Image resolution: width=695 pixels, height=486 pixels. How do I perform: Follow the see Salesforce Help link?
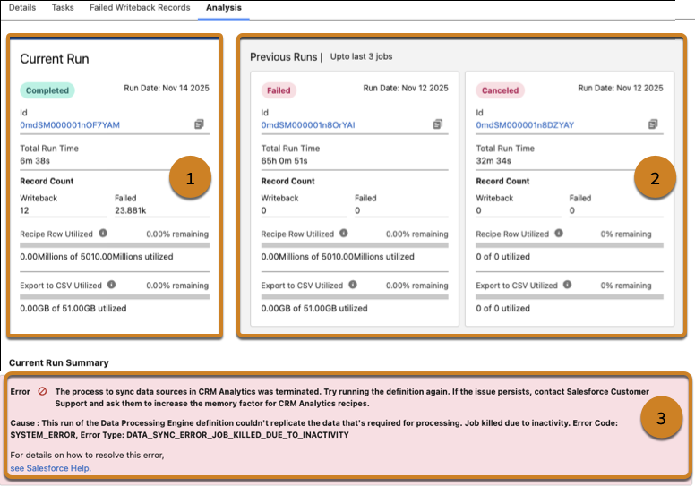tap(50, 468)
